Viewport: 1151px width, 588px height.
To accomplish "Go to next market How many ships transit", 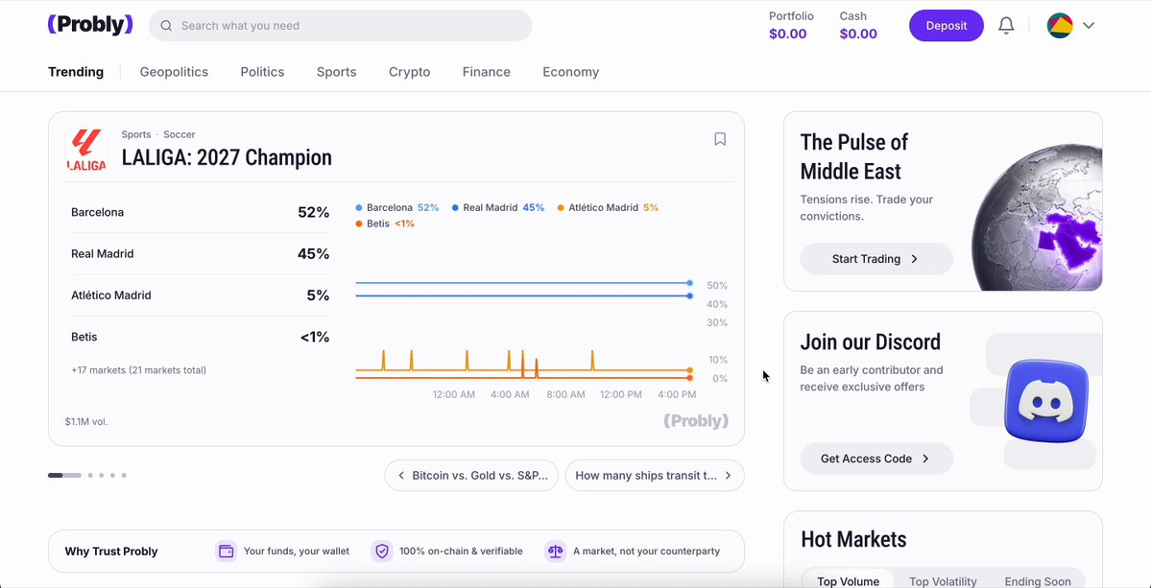I will 655,475.
